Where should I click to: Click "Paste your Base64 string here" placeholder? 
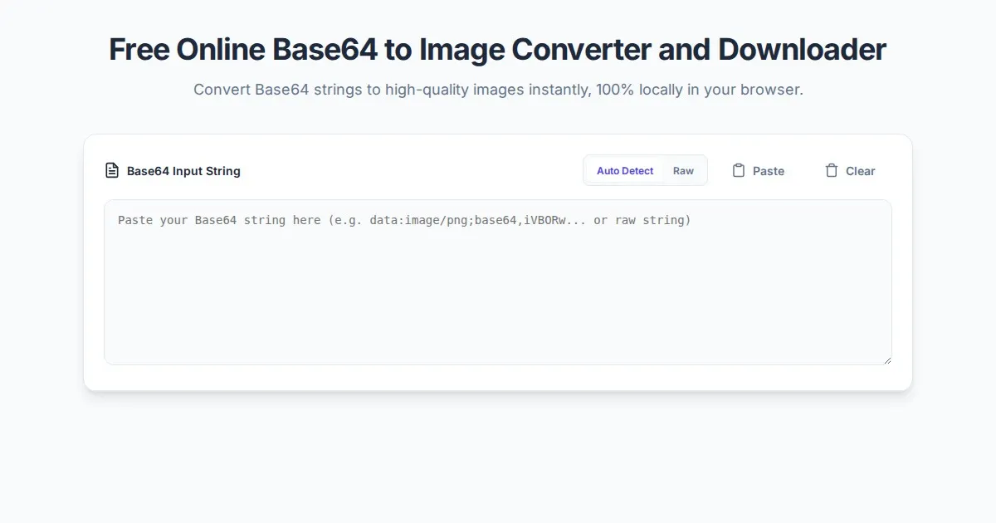[x=219, y=220]
